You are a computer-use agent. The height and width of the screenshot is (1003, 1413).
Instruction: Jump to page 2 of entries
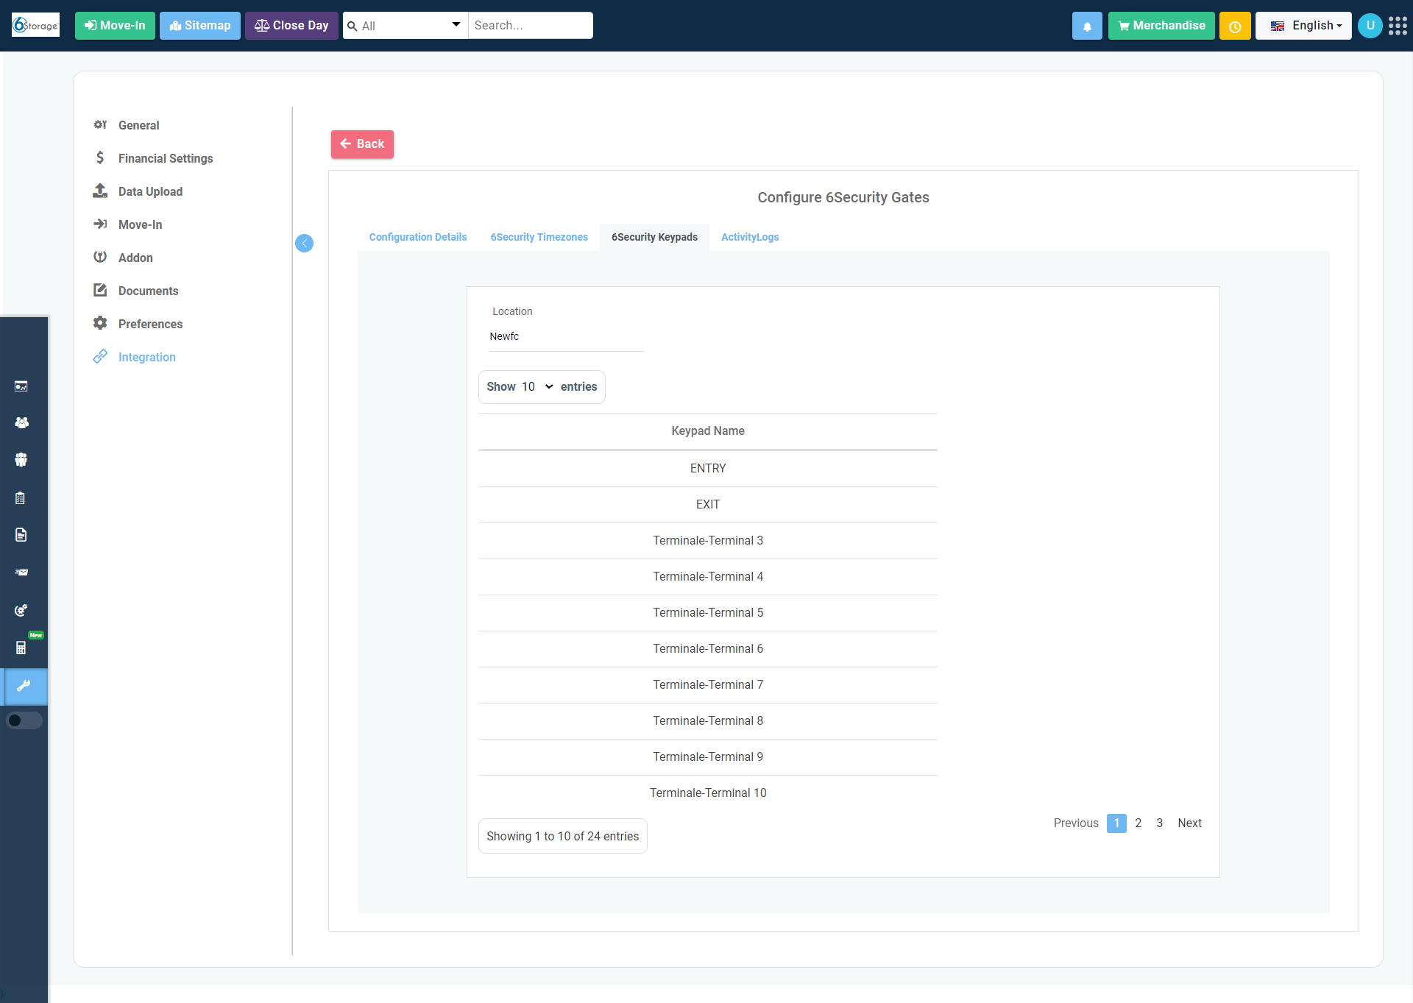click(1138, 823)
